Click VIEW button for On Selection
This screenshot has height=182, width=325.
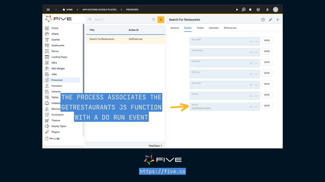pyautogui.click(x=267, y=51)
